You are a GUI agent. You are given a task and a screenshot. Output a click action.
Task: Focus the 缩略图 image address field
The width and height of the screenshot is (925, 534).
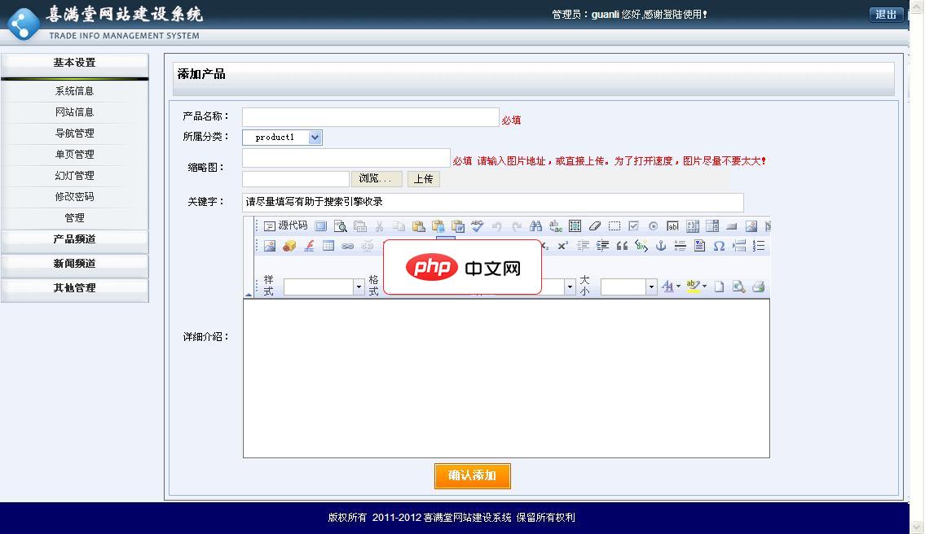coord(346,158)
